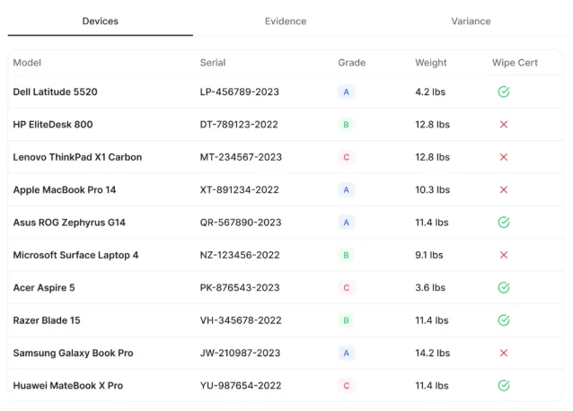Screen dimensions: 573x411
Task: Switch to the Devices tab
Action: tap(100, 22)
